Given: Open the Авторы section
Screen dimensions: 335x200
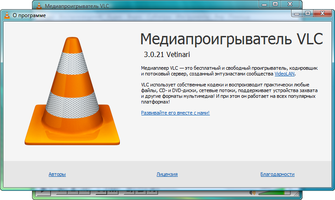Looking at the screenshot, I should point(57,174).
